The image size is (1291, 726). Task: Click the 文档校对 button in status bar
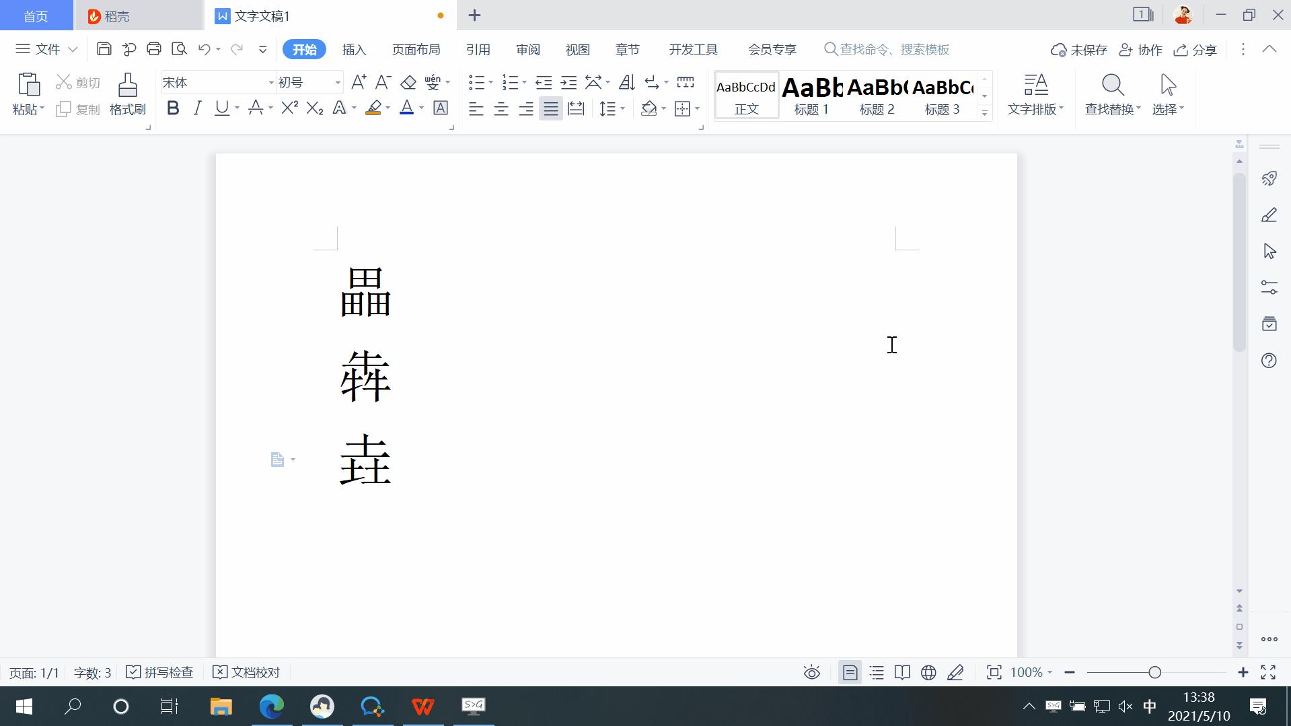pyautogui.click(x=246, y=671)
